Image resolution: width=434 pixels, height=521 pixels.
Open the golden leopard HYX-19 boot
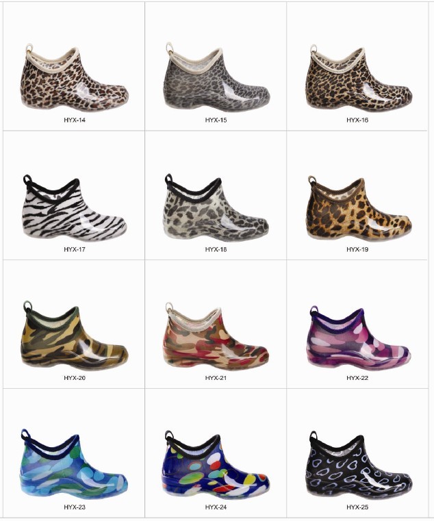tap(358, 207)
